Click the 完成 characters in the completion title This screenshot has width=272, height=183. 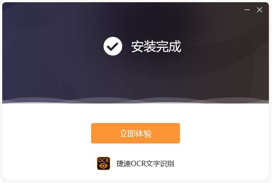(168, 47)
